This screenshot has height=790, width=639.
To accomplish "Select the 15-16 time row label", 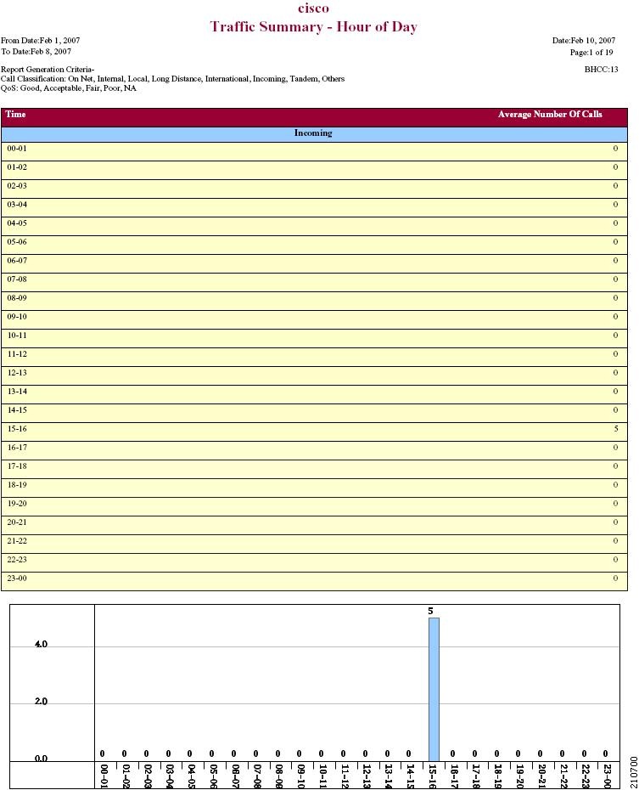I will click(17, 429).
